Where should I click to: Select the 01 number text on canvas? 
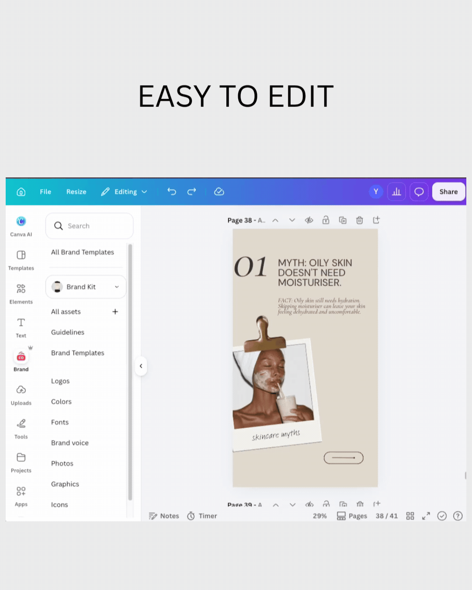250,267
